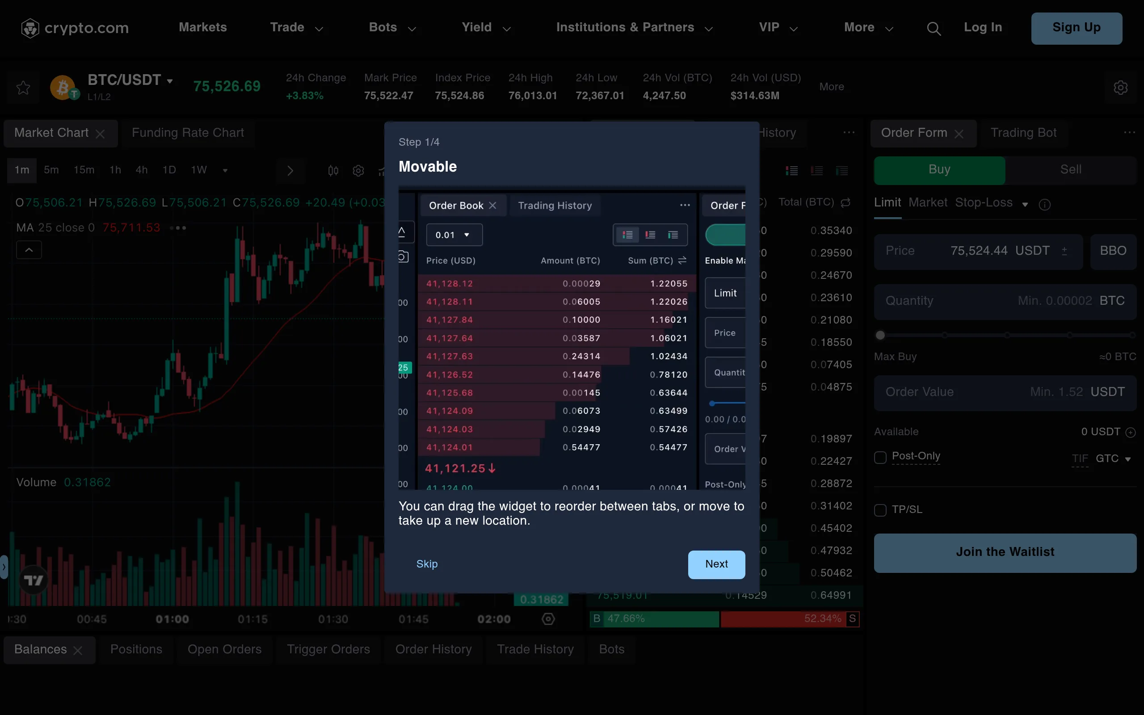Enable the Post-Only checkbox
The width and height of the screenshot is (1144, 715).
[x=880, y=457]
